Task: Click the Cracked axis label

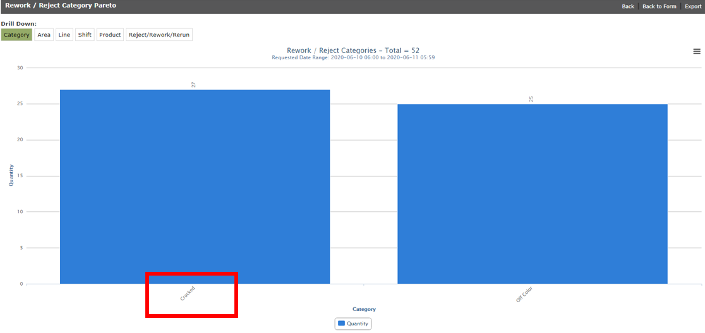Action: [x=188, y=293]
